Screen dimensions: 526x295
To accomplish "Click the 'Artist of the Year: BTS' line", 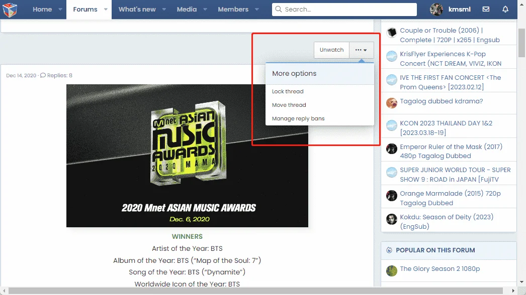I will pyautogui.click(x=187, y=248).
